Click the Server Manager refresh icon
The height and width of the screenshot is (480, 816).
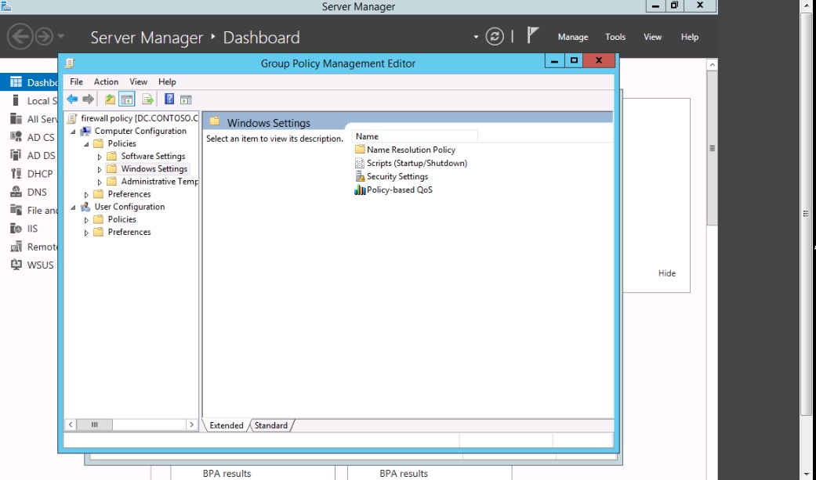tap(495, 36)
